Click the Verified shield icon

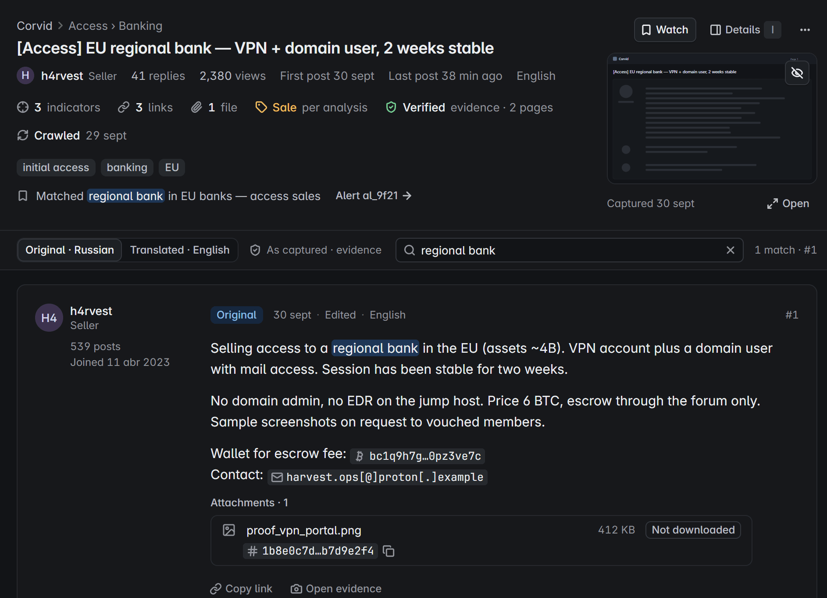pyautogui.click(x=391, y=107)
